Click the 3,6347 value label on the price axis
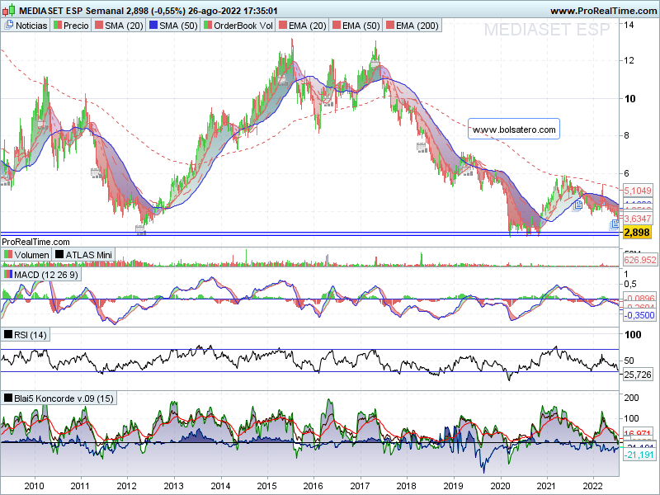Image resolution: width=660 pixels, height=495 pixels. tap(638, 219)
